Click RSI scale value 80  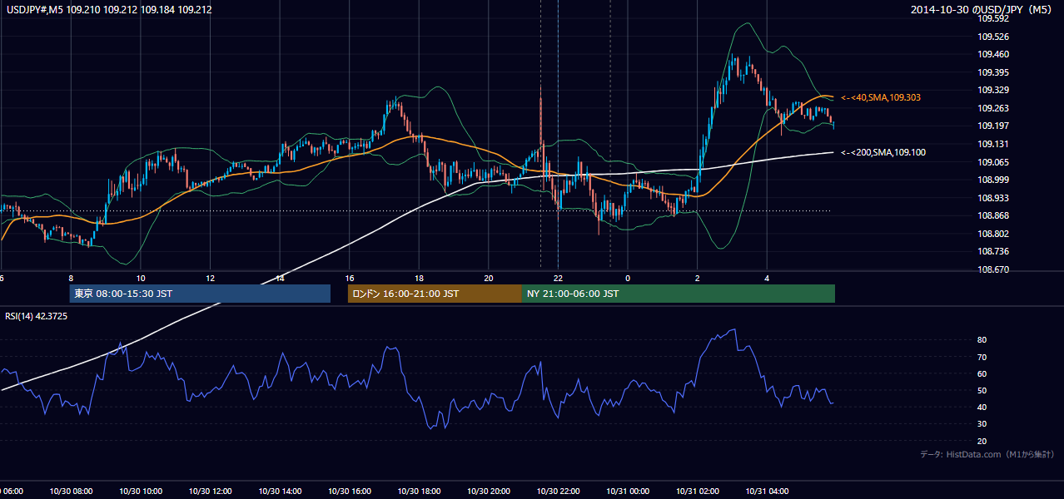[982, 340]
